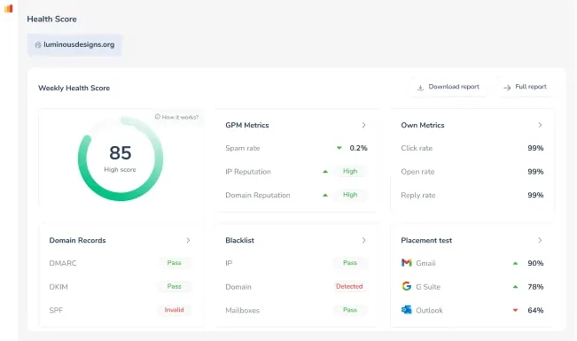This screenshot has height=341, width=577.
Task: Open the Full report link
Action: (526, 87)
